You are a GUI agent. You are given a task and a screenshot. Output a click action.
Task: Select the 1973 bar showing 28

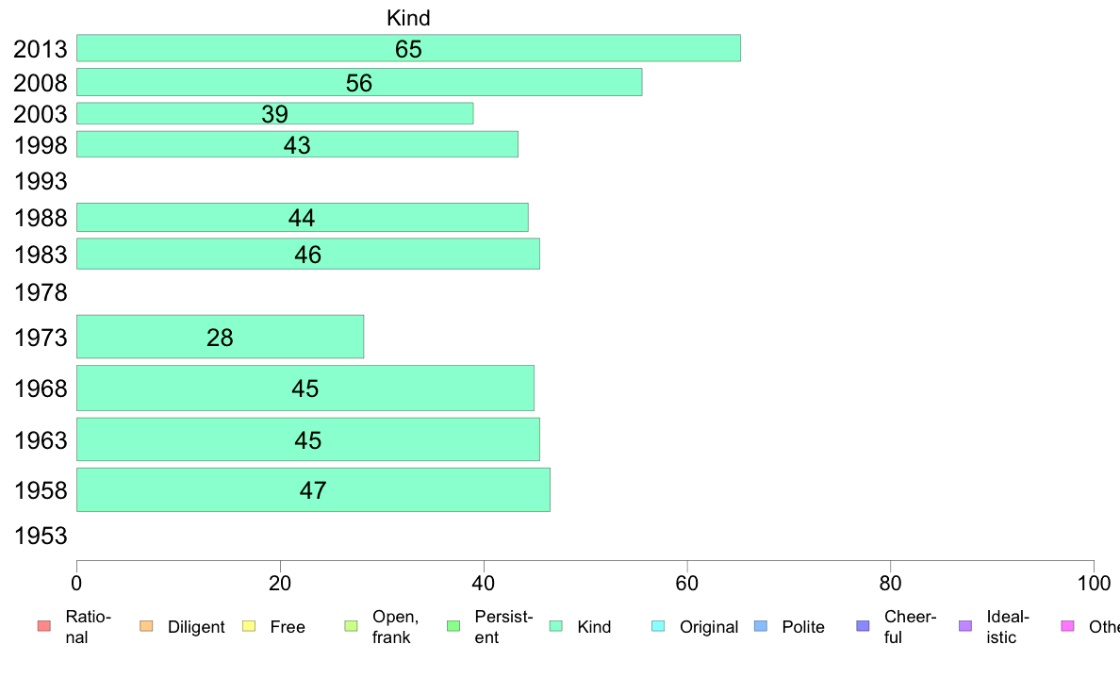point(220,337)
